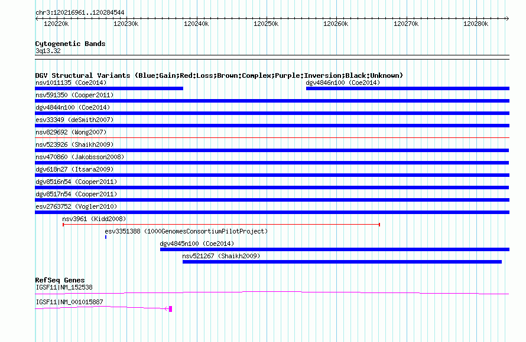Open nsv3961 (Kidd2008) variant label
The height and width of the screenshot is (342, 526).
coord(94,219)
